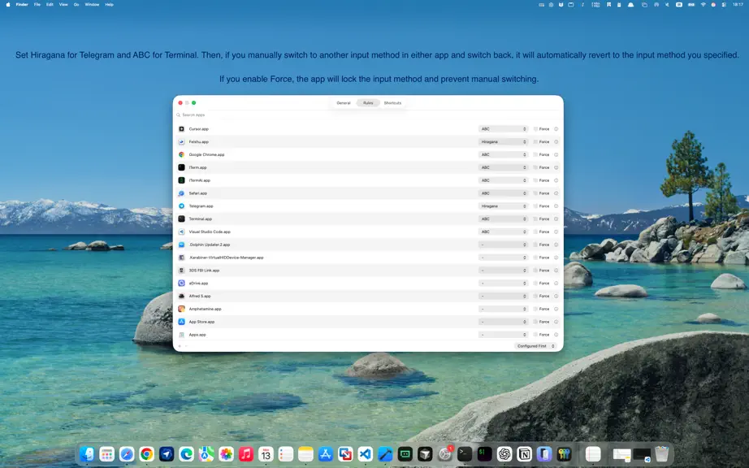This screenshot has height=468, width=749.
Task: Open input method dropdown for App Store.app
Action: coord(503,322)
